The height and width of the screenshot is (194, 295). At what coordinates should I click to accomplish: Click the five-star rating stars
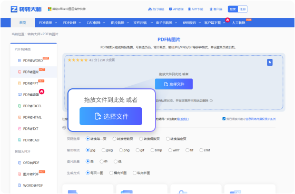coord(78,60)
